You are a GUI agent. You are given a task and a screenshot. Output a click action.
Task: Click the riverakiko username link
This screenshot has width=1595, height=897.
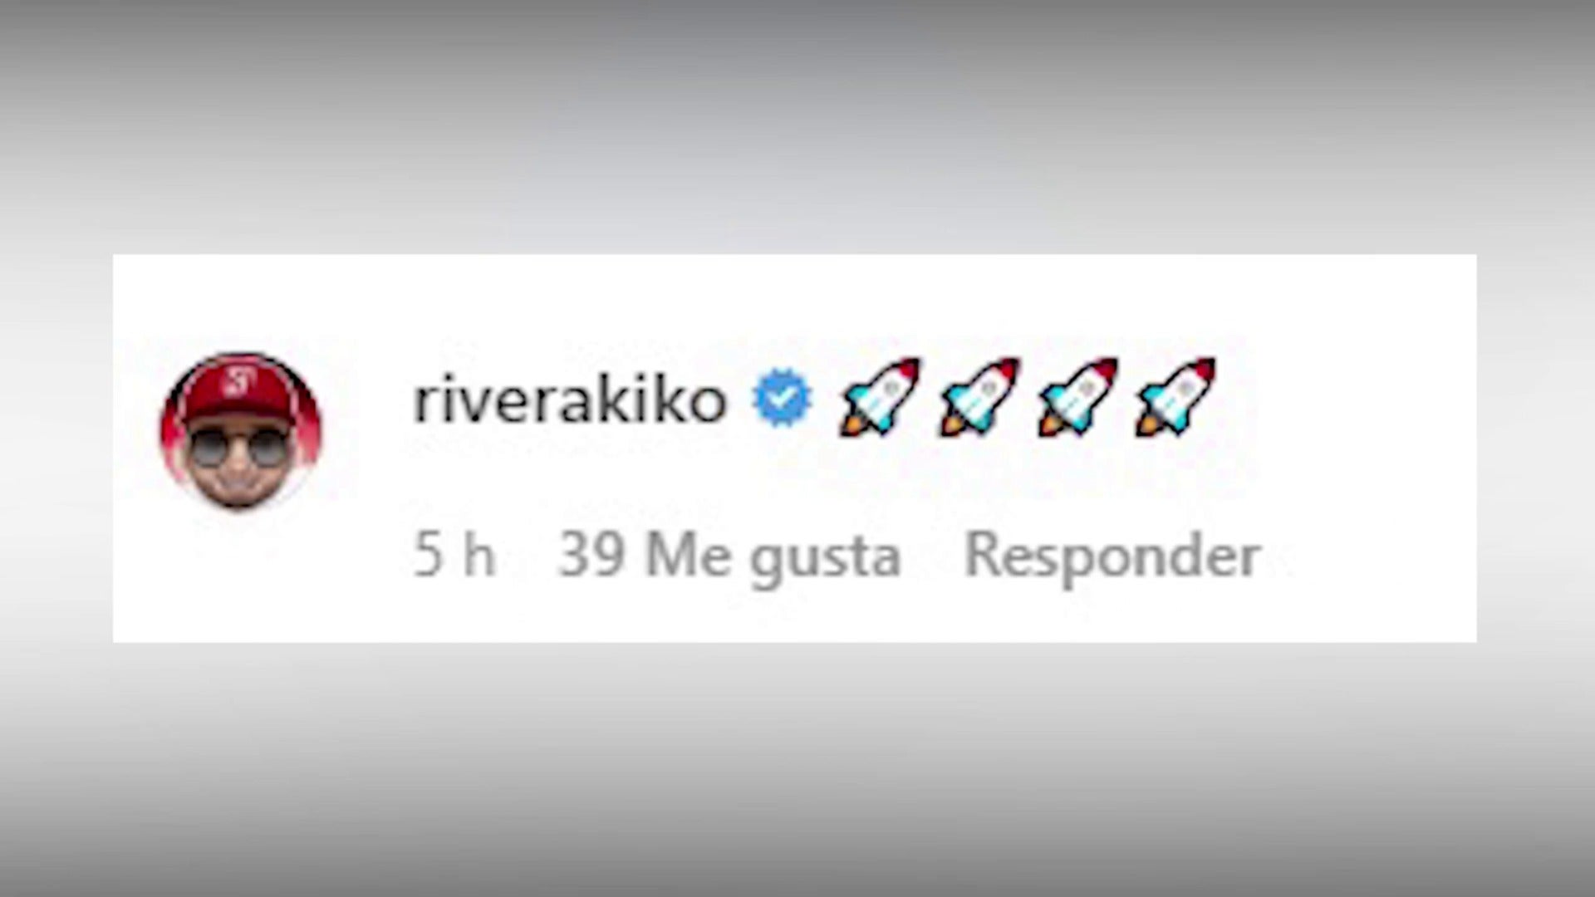(x=570, y=400)
